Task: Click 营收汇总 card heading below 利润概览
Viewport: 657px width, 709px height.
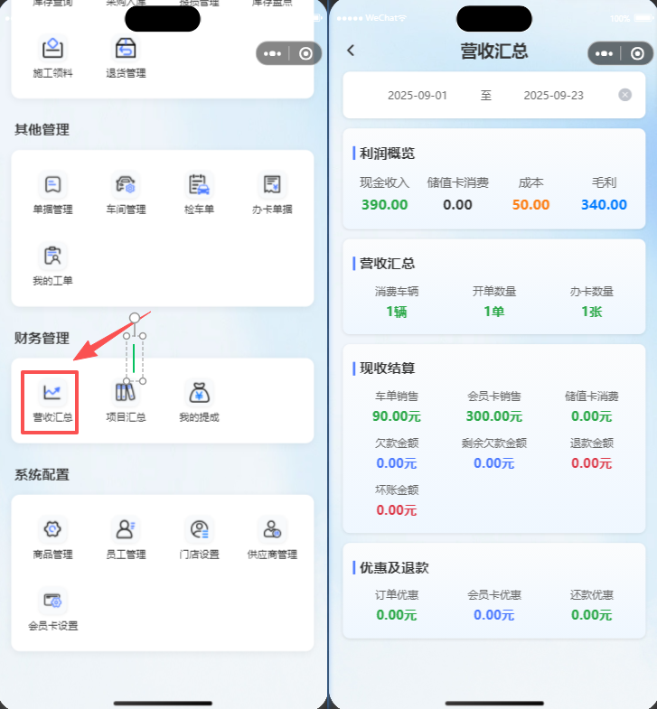Action: 387,263
